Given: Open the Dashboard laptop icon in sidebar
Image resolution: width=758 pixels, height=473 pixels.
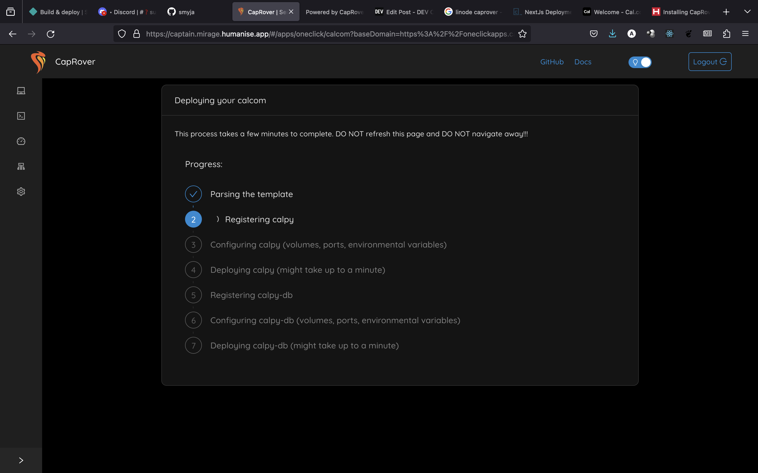Looking at the screenshot, I should (21, 91).
